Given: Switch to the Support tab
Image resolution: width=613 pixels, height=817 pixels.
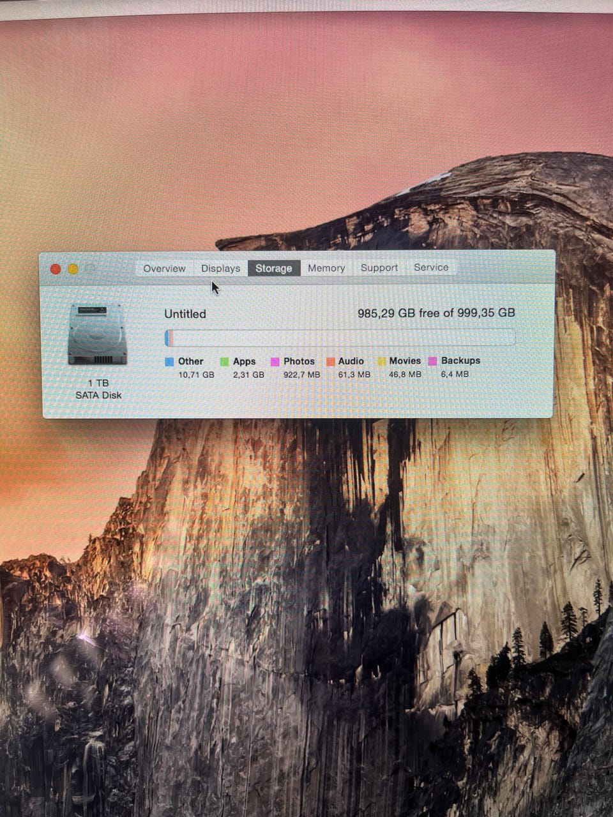Looking at the screenshot, I should (x=379, y=267).
